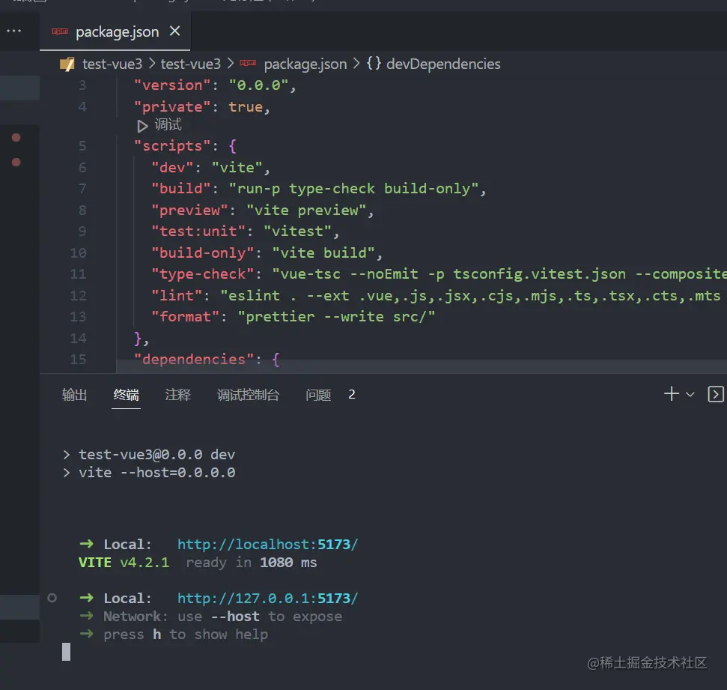Switch to the 输出 panel tab

coord(75,395)
